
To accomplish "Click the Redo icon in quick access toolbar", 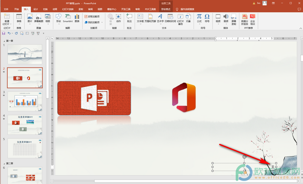I will pyautogui.click(x=16, y=33).
